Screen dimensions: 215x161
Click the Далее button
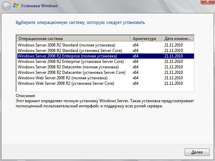197,152
